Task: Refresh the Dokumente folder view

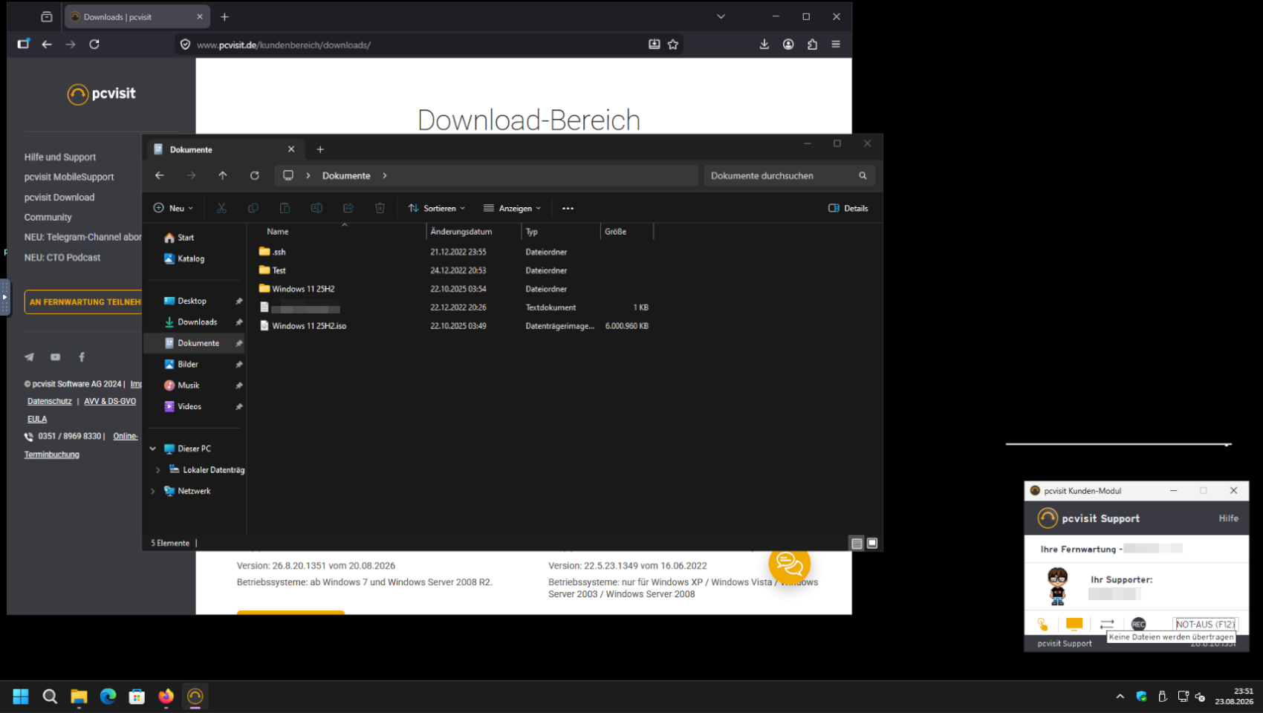Action: pos(255,175)
